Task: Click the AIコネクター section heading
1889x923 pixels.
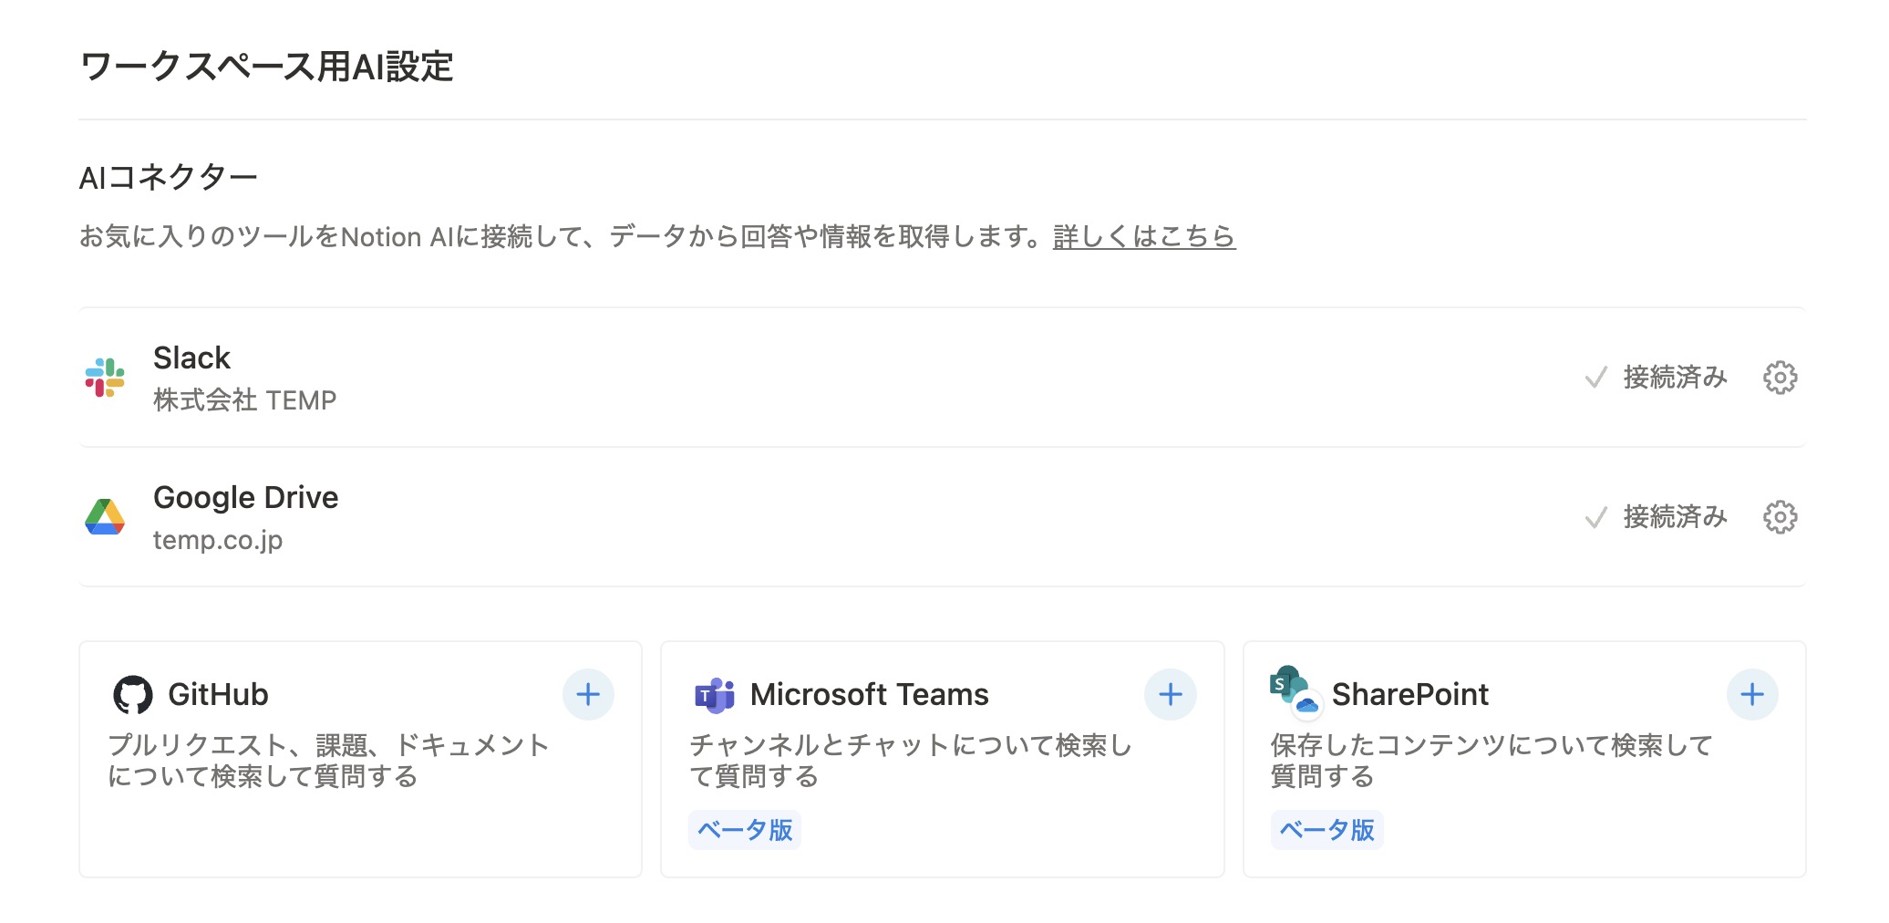Action: (169, 178)
